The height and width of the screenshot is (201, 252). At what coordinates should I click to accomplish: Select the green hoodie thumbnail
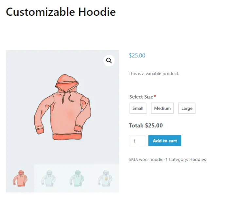[77, 178]
